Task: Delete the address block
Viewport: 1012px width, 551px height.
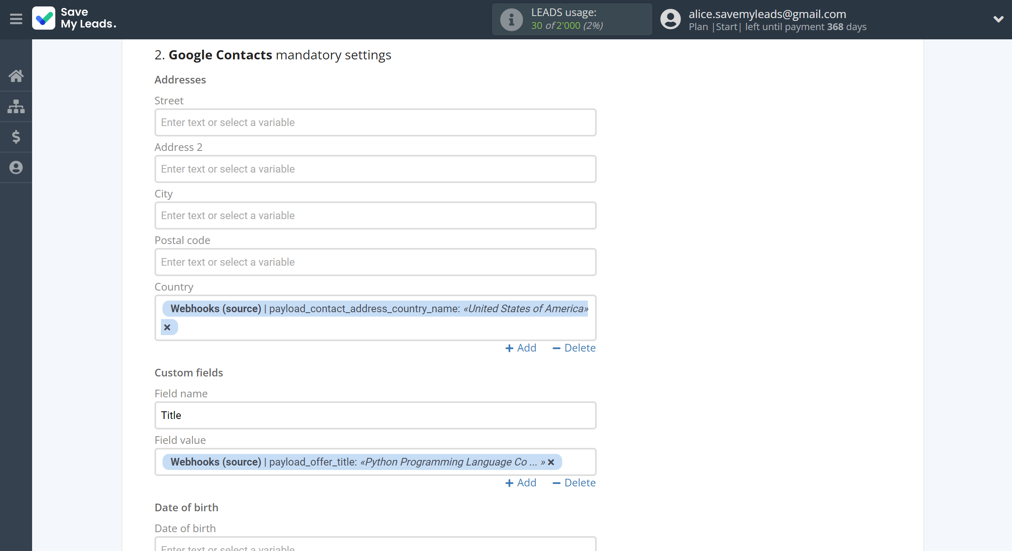Action: point(574,348)
